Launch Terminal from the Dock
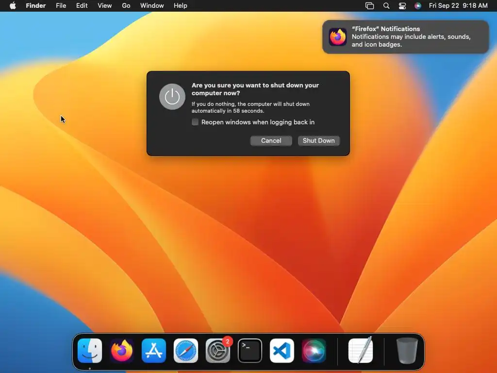The image size is (497, 373). point(250,351)
